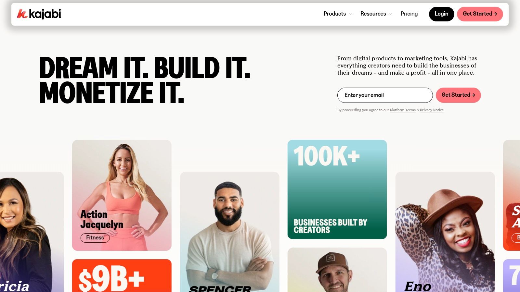Click the arrow icon in header Get Started
Viewport: 520px width, 292px height.
pos(495,14)
